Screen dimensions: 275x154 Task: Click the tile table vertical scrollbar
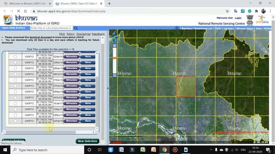(x=97, y=102)
